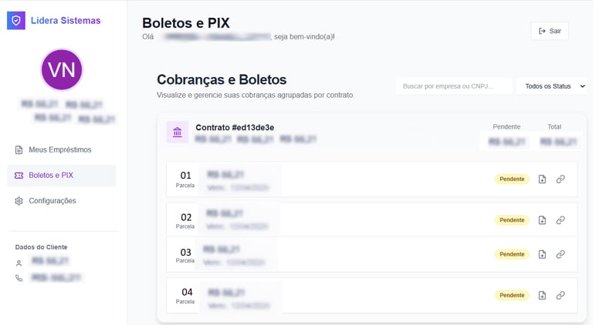This screenshot has height=325, width=593.
Task: Click the Sair logout button
Action: tap(550, 31)
